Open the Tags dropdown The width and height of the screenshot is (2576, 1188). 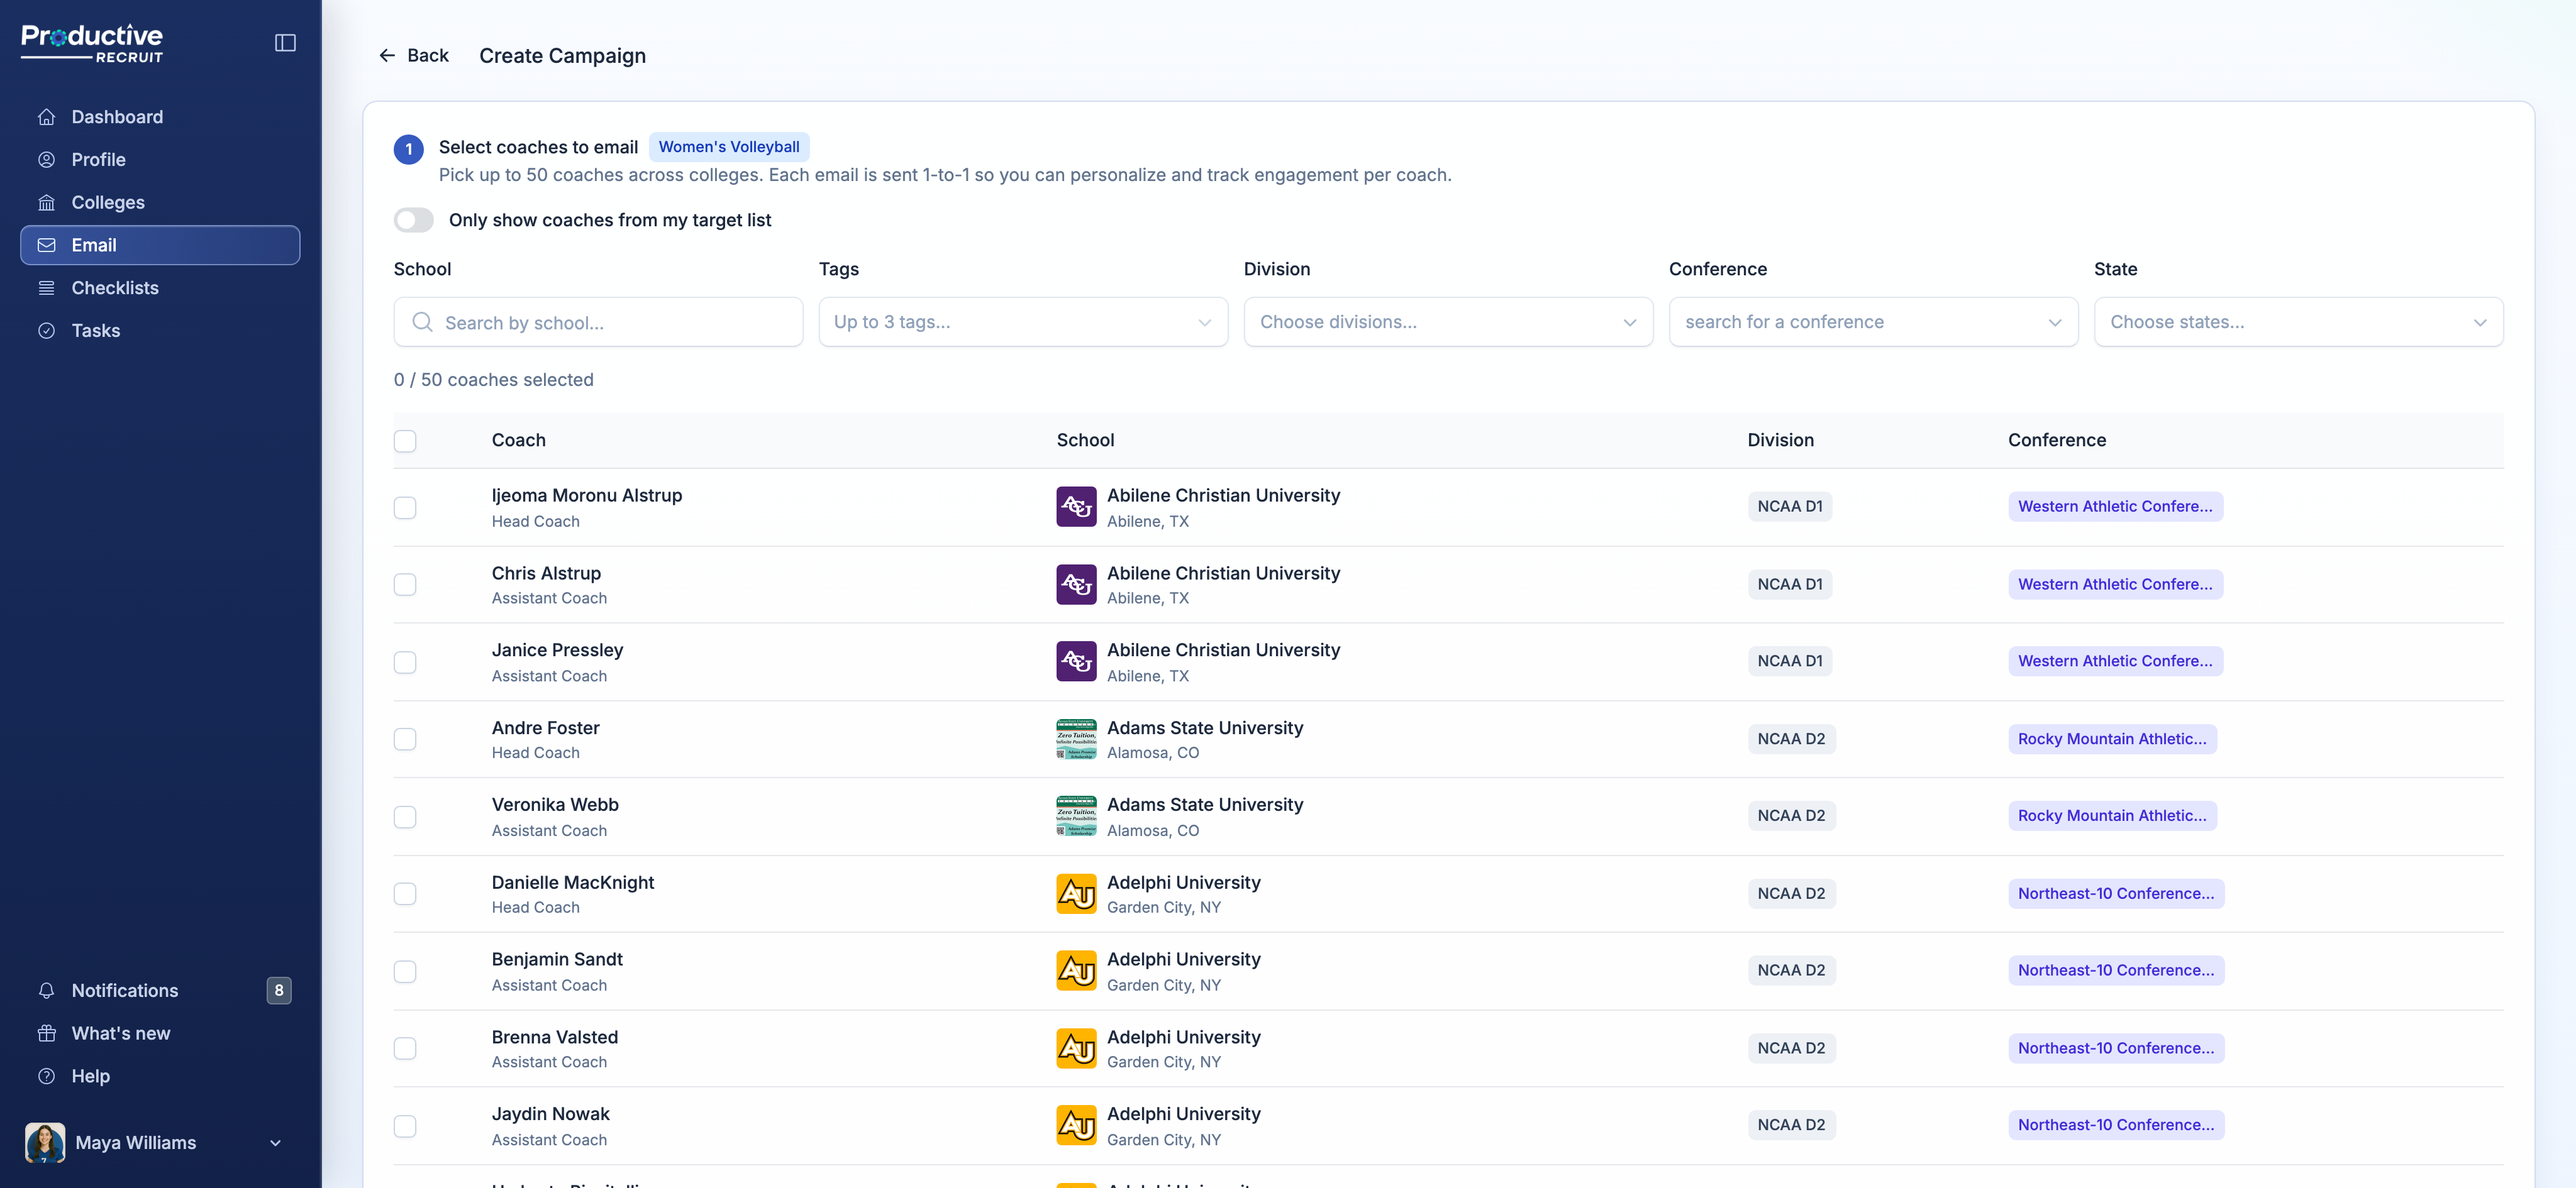click(x=1023, y=322)
